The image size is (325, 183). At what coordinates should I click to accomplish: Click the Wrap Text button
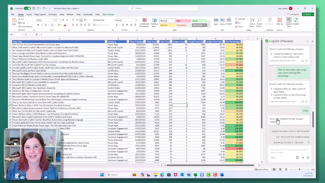point(99,20)
